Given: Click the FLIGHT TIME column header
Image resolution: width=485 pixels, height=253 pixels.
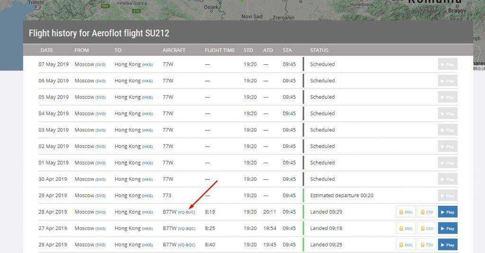Looking at the screenshot, I should pyautogui.click(x=220, y=50).
